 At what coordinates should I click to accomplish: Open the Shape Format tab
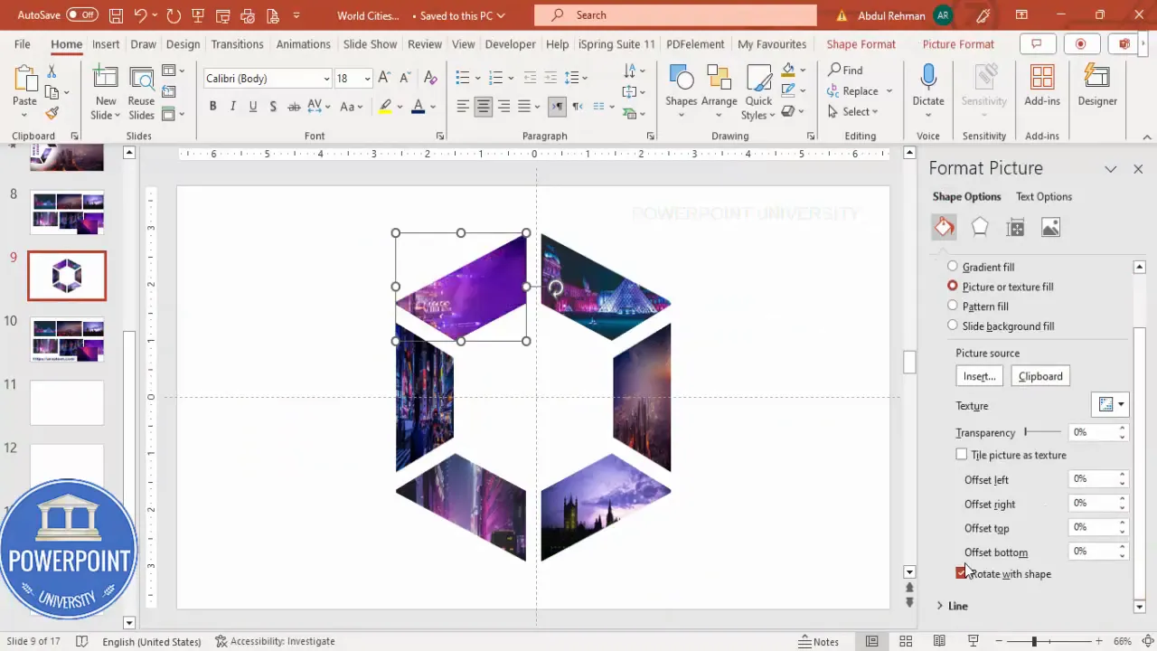click(x=861, y=44)
